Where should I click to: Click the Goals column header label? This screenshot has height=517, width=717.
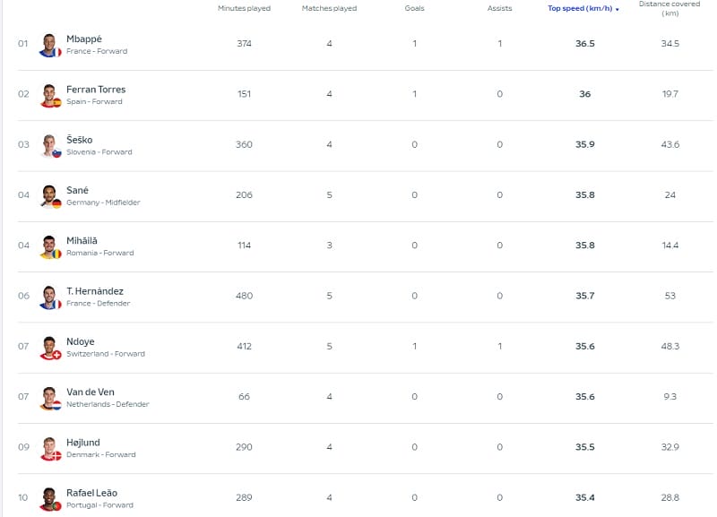(414, 7)
